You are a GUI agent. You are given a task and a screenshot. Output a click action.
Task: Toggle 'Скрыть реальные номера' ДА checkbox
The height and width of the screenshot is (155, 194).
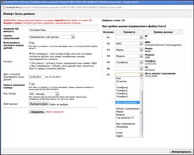point(30,84)
